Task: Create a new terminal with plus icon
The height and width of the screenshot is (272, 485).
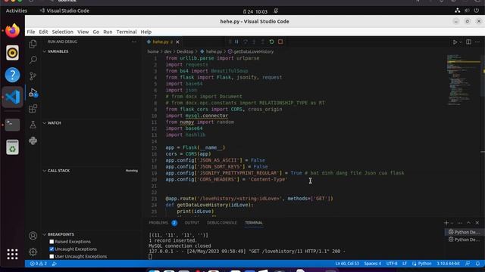Action: point(446,223)
